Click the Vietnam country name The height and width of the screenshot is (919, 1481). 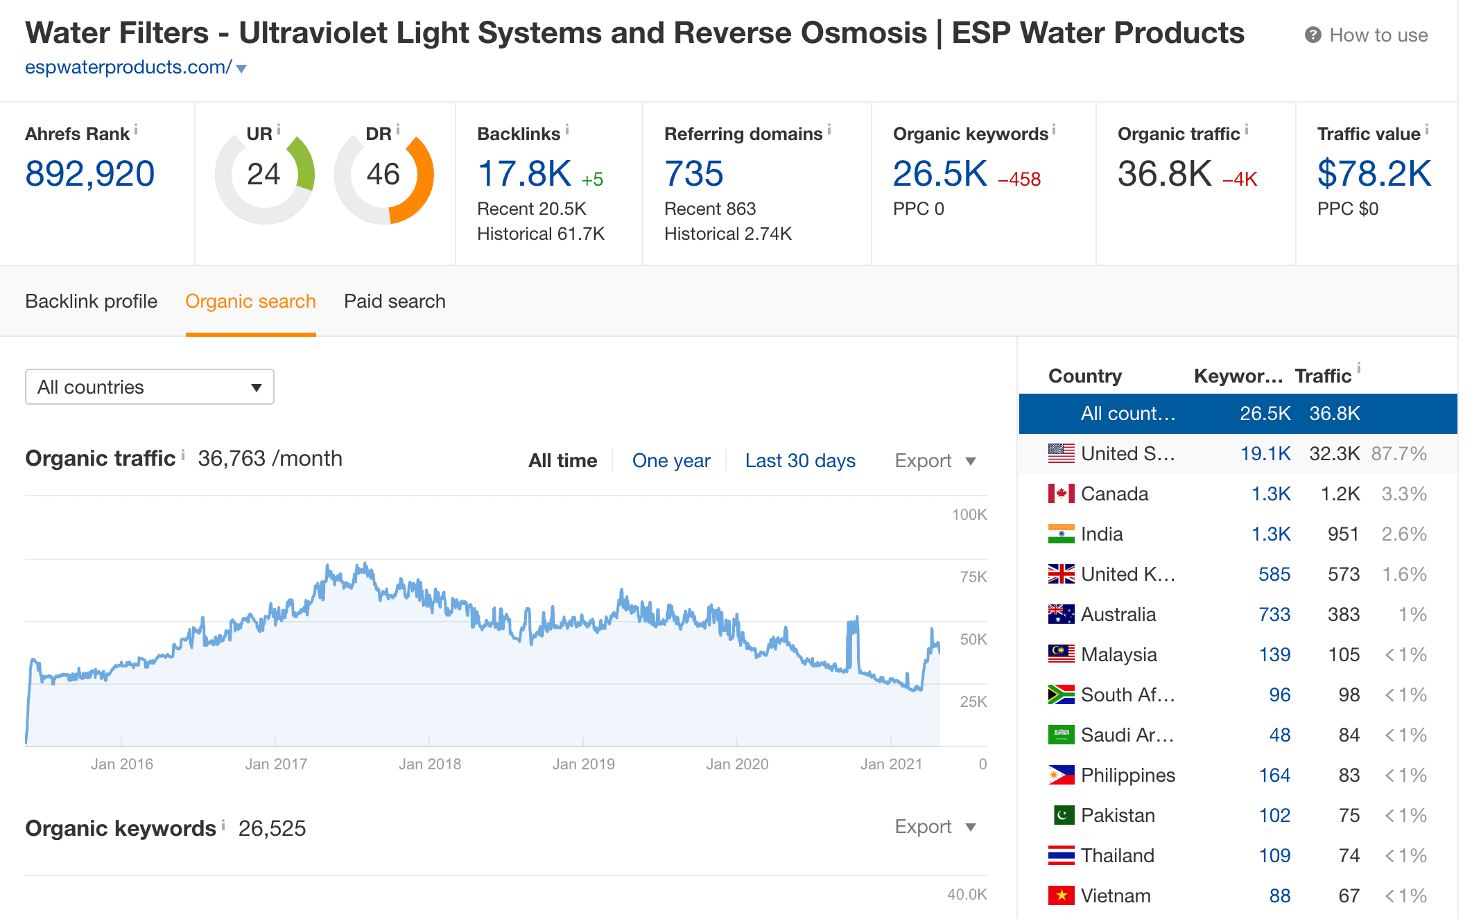coord(1116,896)
